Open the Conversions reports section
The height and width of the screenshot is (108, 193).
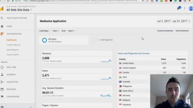tap(13, 97)
